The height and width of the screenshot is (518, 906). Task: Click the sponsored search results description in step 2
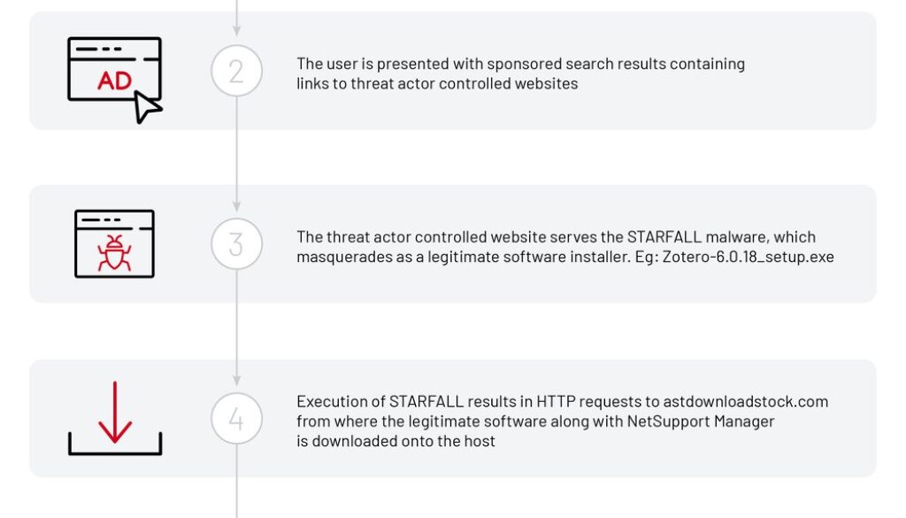tap(520, 73)
